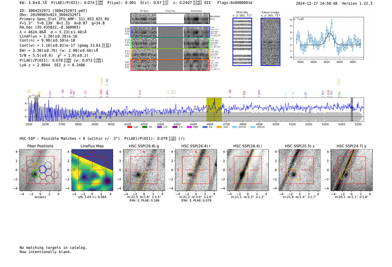Open the HSC SSP(24.7) y cutout
The width and height of the screenshot is (392, 267).
[351, 170]
